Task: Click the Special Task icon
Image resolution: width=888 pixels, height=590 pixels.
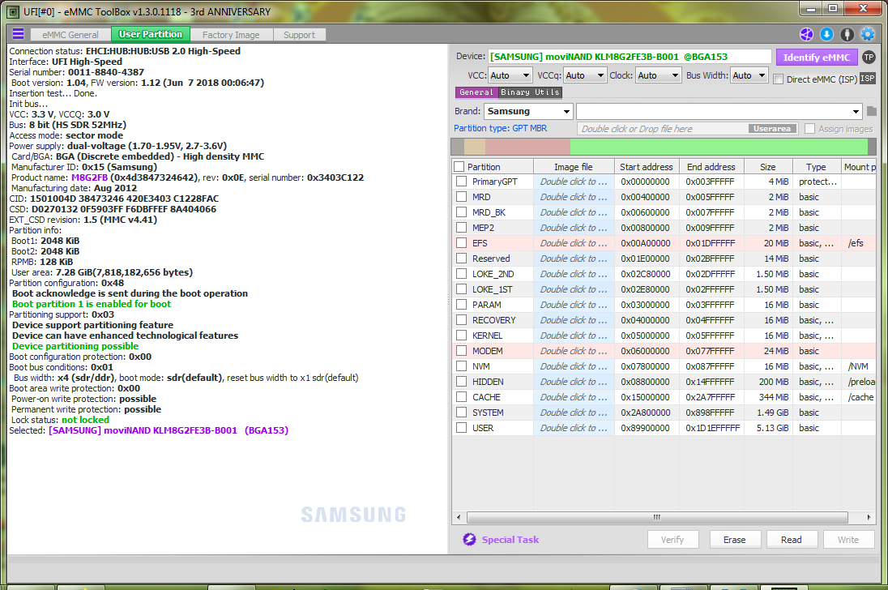Action: pos(469,540)
